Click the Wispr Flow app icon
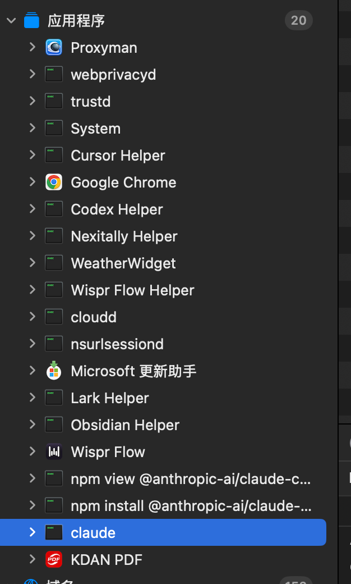This screenshot has height=584, width=351. coord(54,452)
